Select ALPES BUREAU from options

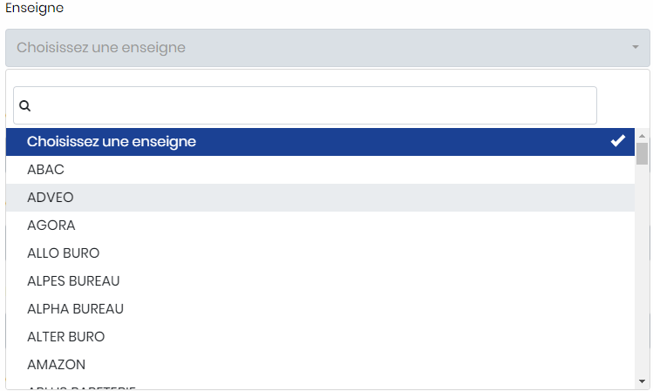point(320,281)
